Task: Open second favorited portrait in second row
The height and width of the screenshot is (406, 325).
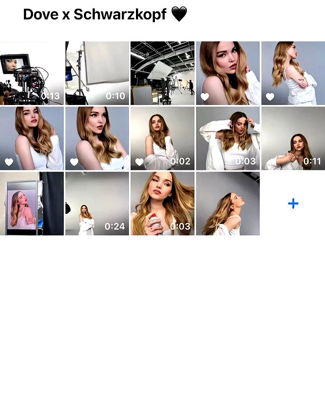Action: pos(97,138)
